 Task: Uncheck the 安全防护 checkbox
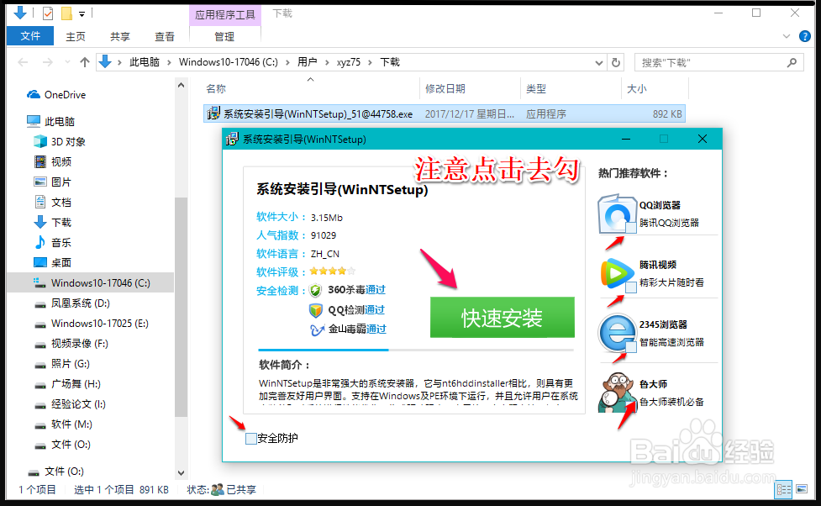(250, 439)
